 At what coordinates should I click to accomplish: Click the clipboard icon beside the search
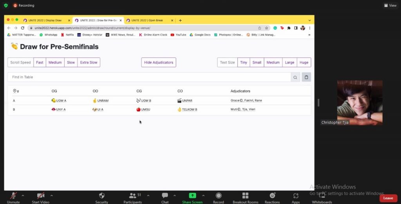[306, 77]
